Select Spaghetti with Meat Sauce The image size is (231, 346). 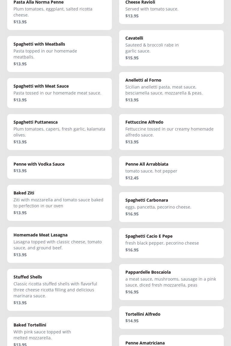point(59,93)
